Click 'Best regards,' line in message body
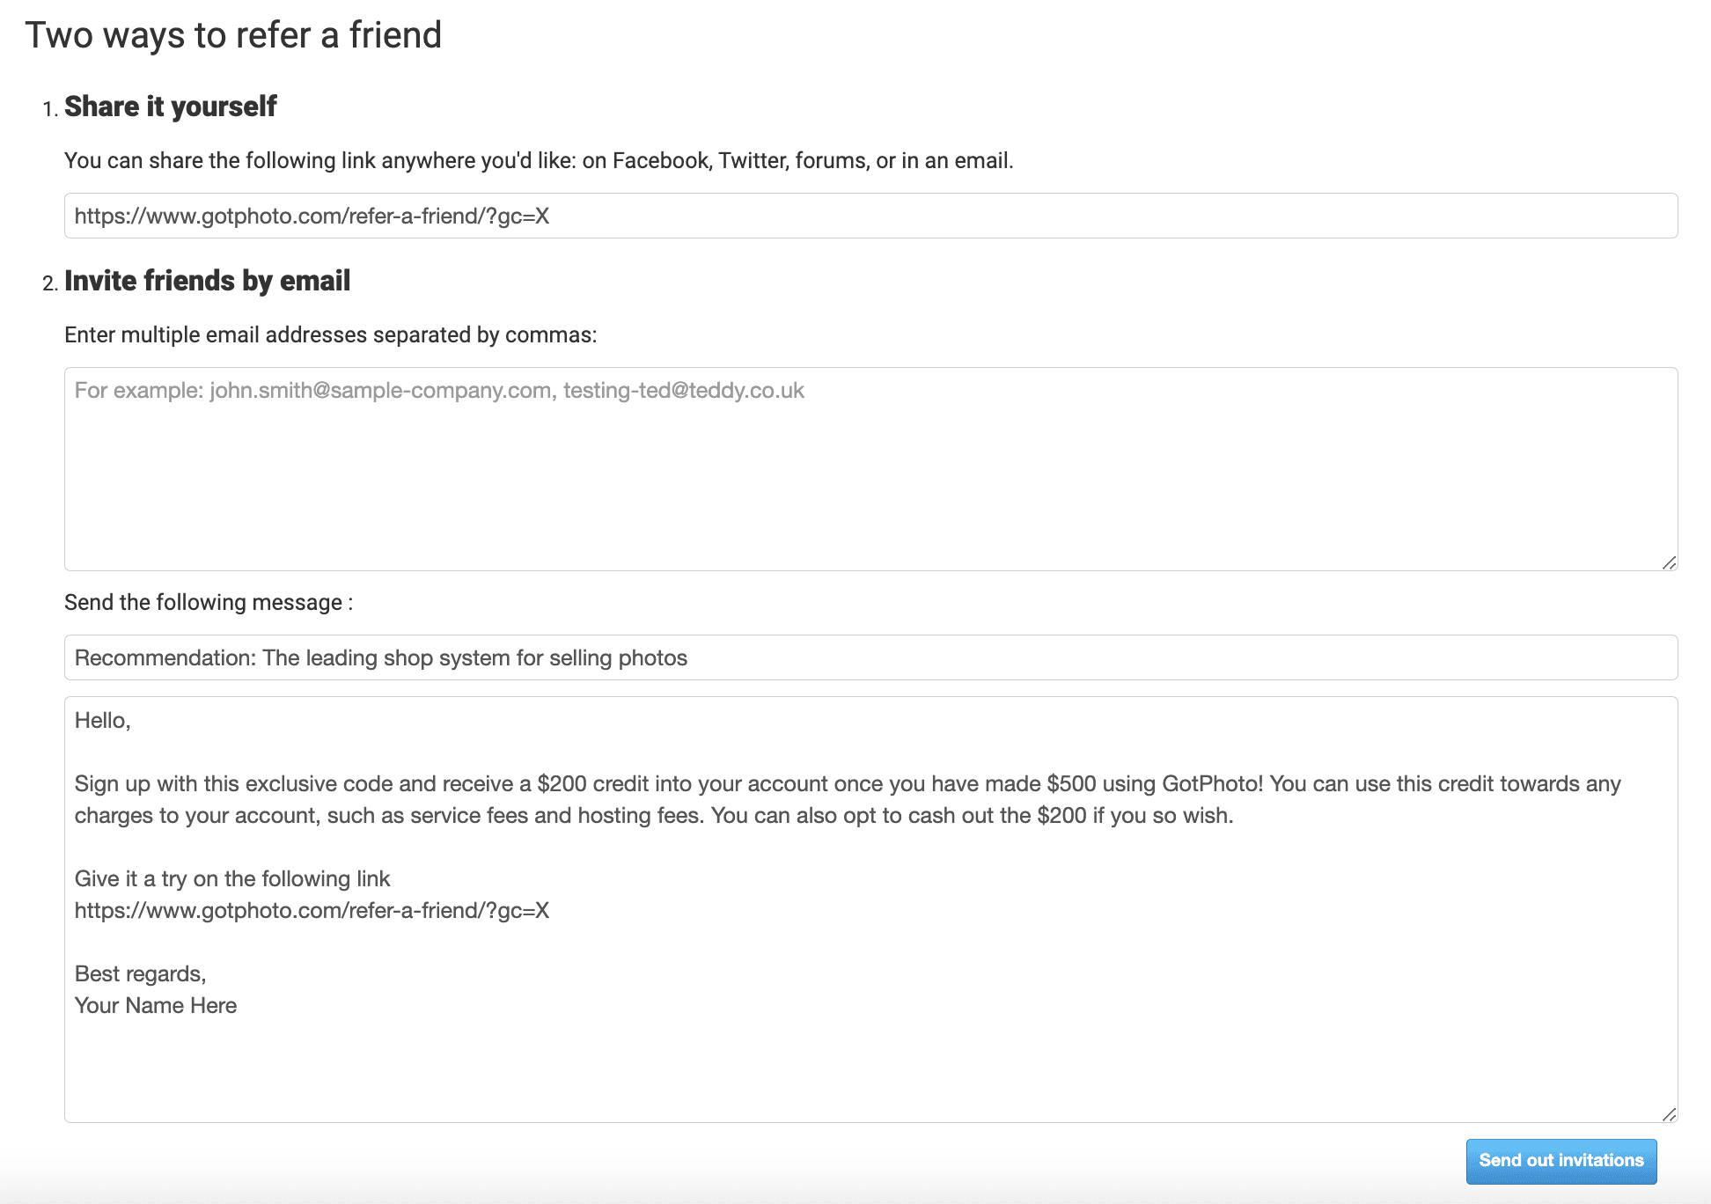 (x=141, y=974)
